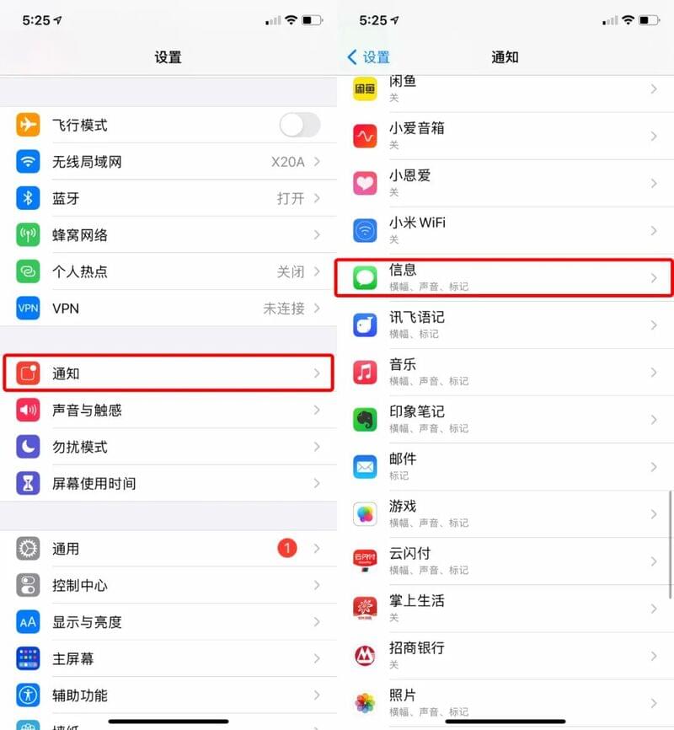Open the blue 蓝牙 Bluetooth icon
This screenshot has width=674, height=730.
pos(28,198)
